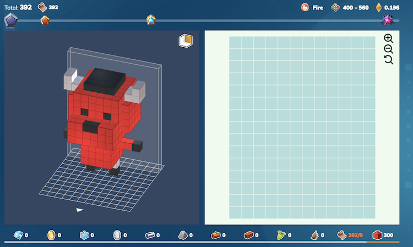Reset the grid view with rotate-magnifier icon
Viewport: 413px width, 247px height.
pyautogui.click(x=388, y=60)
